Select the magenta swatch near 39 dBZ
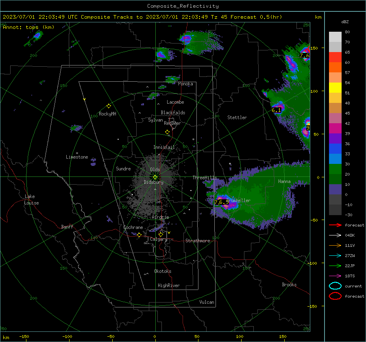Screen dimensions: 366x342 [x=335, y=129]
